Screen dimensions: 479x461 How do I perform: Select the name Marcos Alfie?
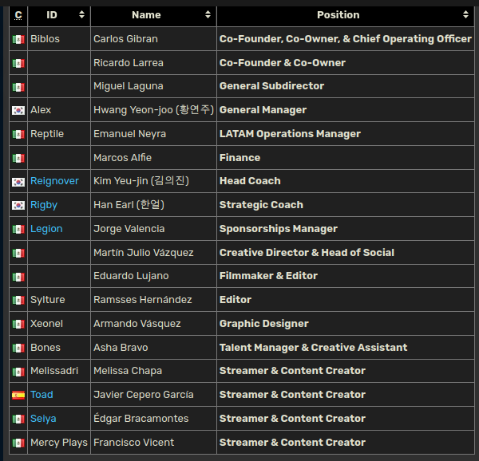122,157
